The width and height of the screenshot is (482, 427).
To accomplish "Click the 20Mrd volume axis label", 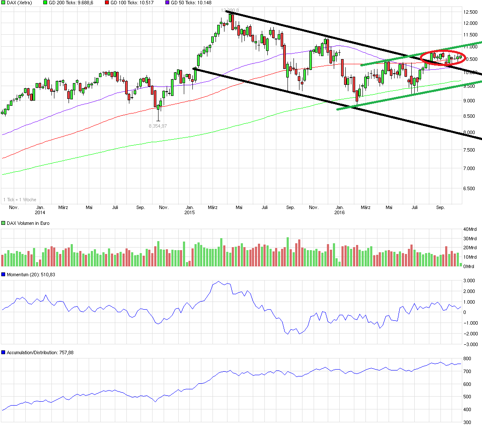I will 470,248.
